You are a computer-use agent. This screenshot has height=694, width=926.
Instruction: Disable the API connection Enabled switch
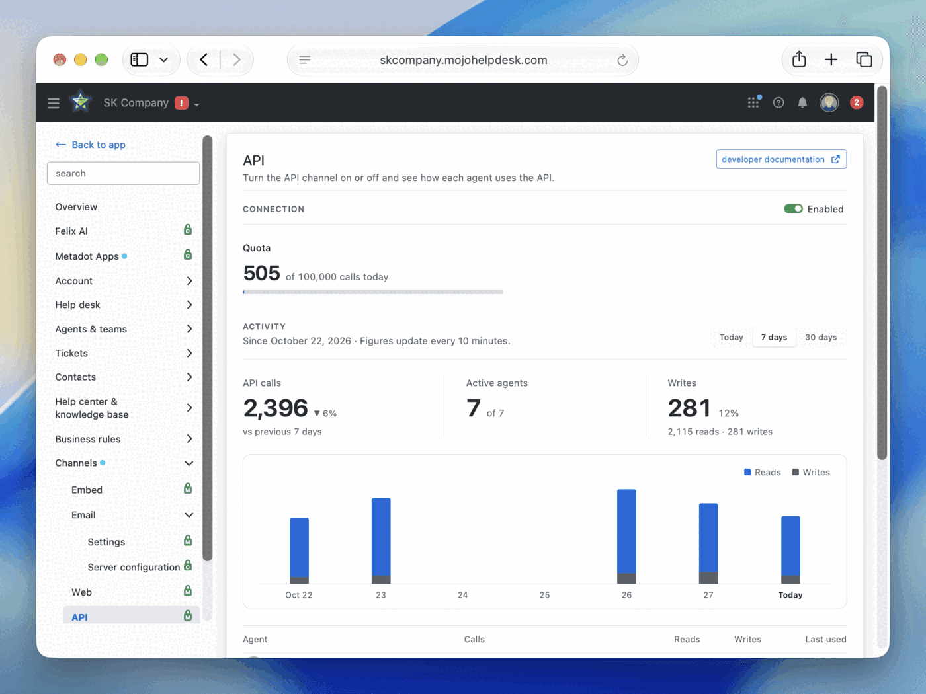pos(793,209)
